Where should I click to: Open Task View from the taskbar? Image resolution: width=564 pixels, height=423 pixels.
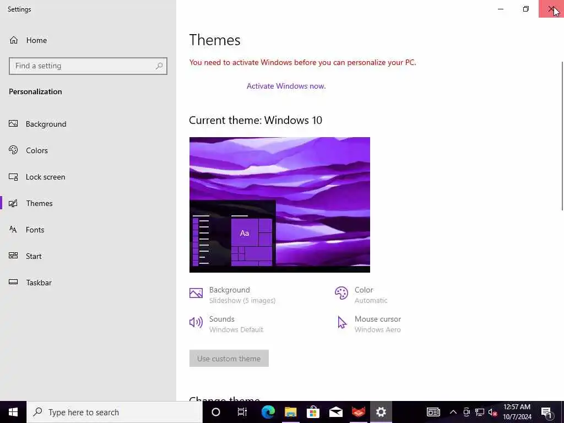click(x=242, y=412)
